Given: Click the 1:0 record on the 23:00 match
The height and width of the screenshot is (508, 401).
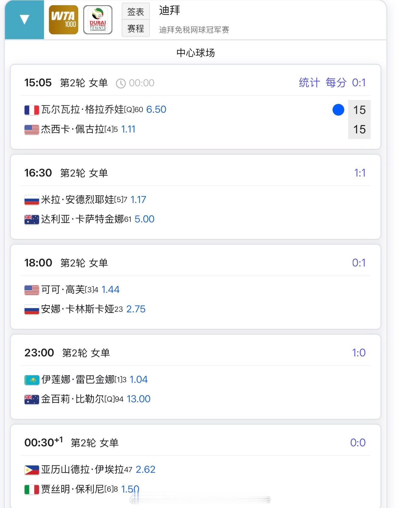Looking at the screenshot, I should [358, 353].
